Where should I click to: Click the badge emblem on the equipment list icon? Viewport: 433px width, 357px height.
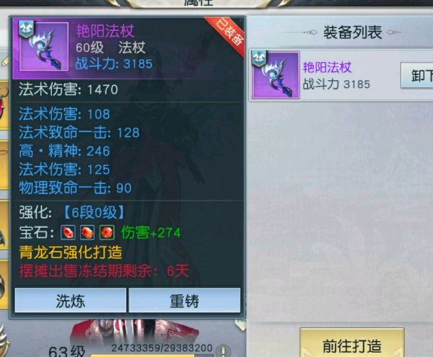[x=259, y=58]
